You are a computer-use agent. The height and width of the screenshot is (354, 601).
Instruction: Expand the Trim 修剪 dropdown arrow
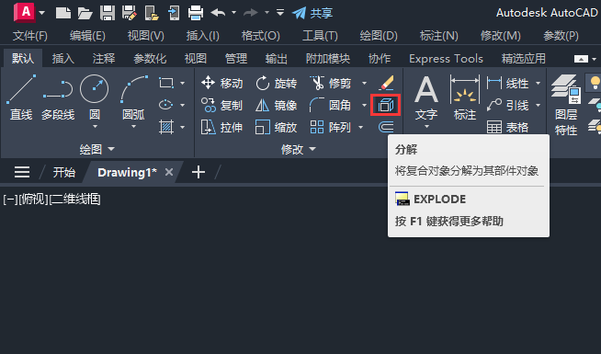coord(364,84)
